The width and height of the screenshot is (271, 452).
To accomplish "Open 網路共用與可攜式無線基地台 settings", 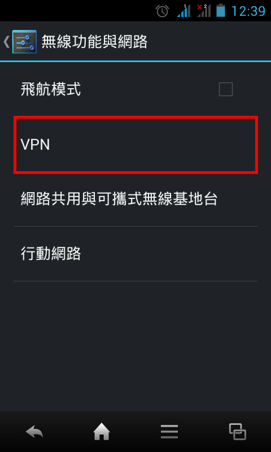I will (135, 199).
